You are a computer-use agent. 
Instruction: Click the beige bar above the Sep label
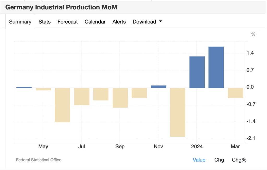pyautogui.click(x=120, y=98)
